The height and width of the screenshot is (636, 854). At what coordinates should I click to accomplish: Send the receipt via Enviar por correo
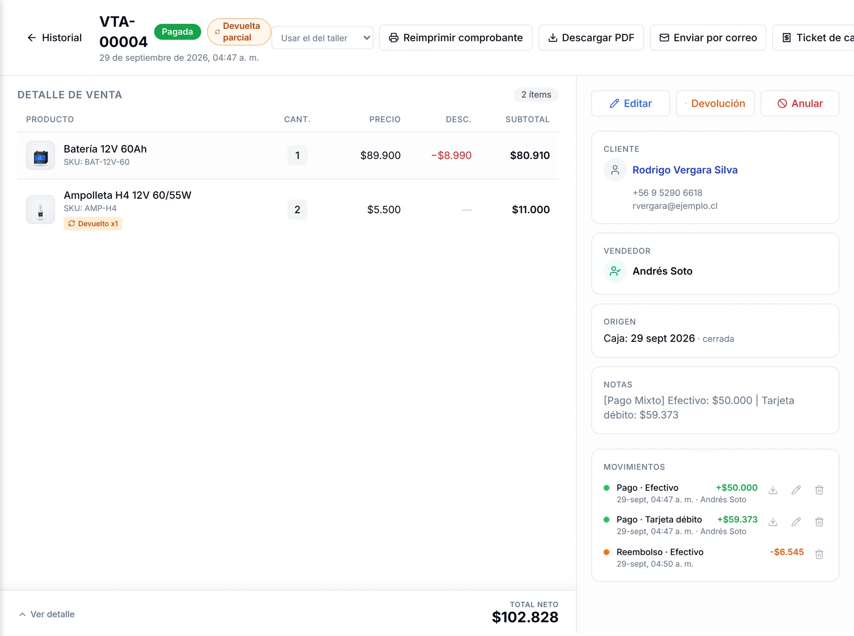708,38
